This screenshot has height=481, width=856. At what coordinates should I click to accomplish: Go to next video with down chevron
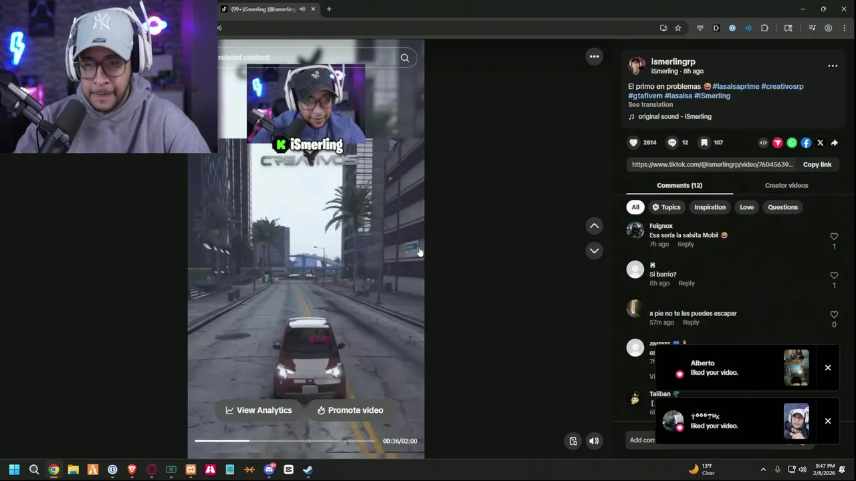594,251
